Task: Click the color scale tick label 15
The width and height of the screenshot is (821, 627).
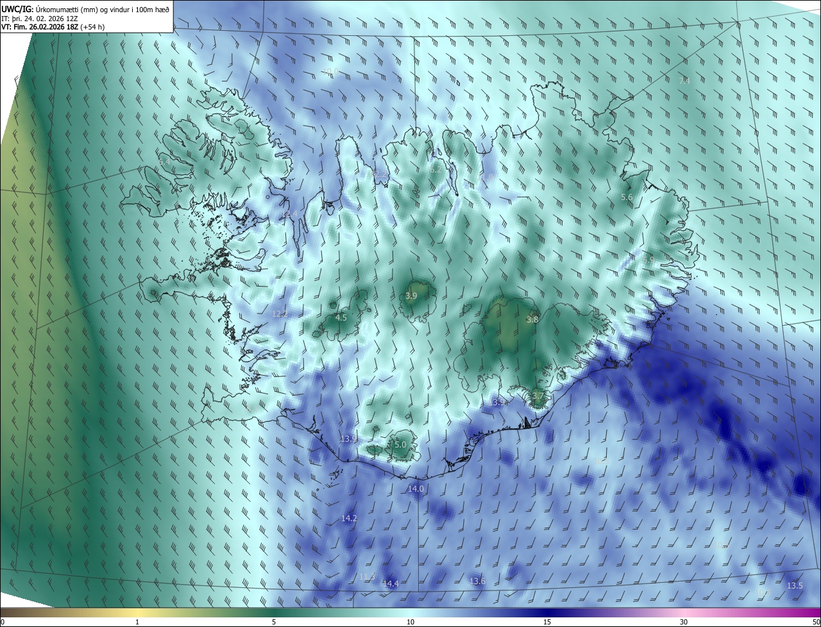Action: coord(547,622)
